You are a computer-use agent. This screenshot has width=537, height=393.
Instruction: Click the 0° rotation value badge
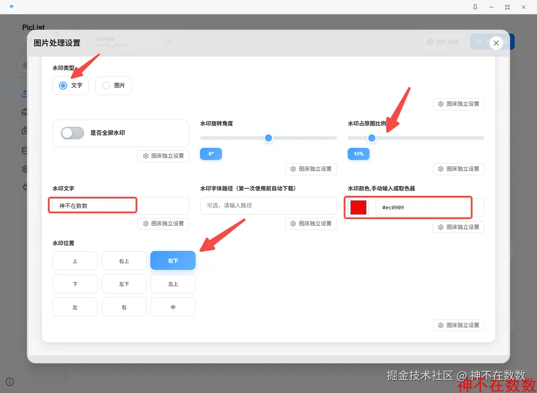pos(211,154)
